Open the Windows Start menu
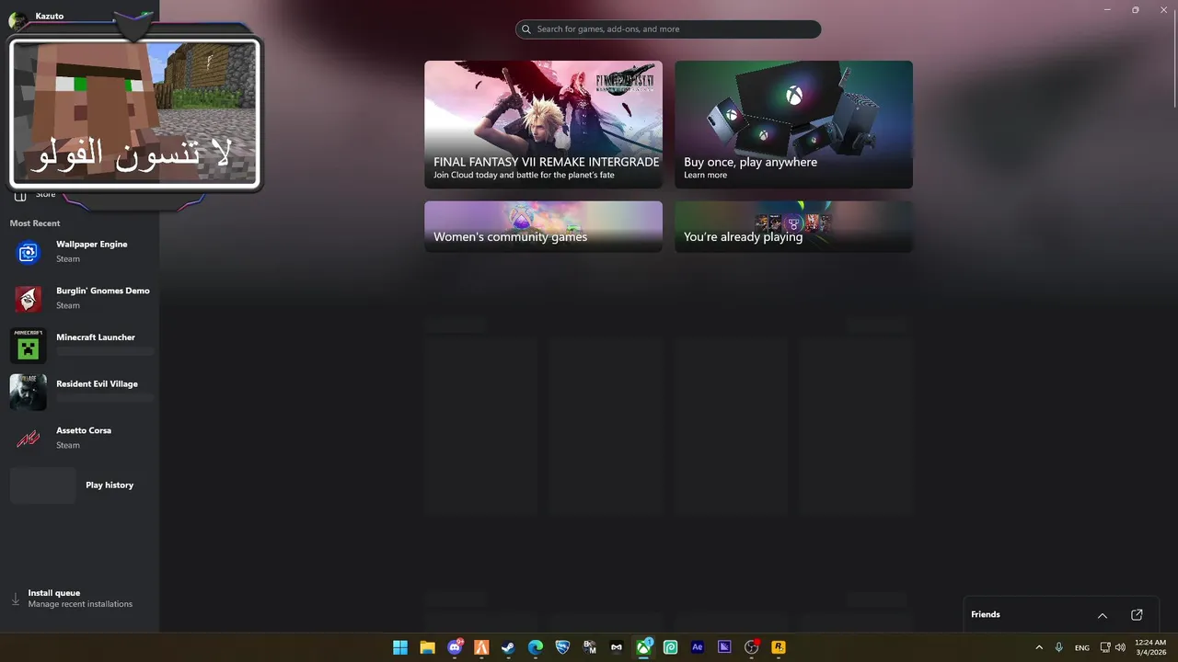1178x662 pixels. pos(400,647)
